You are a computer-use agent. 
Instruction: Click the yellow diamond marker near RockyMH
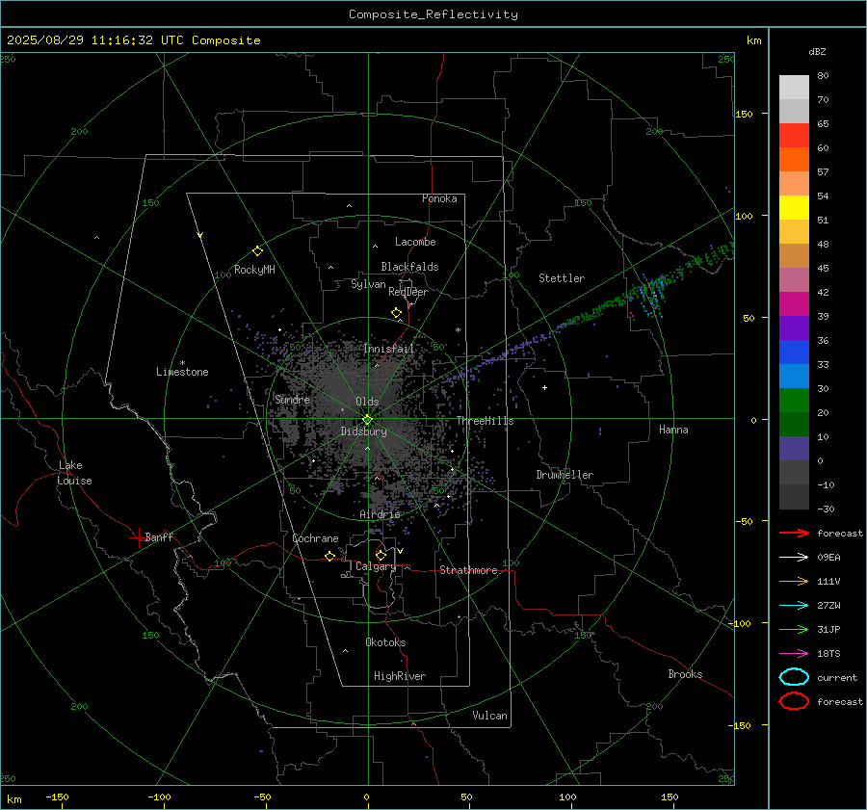pos(257,251)
